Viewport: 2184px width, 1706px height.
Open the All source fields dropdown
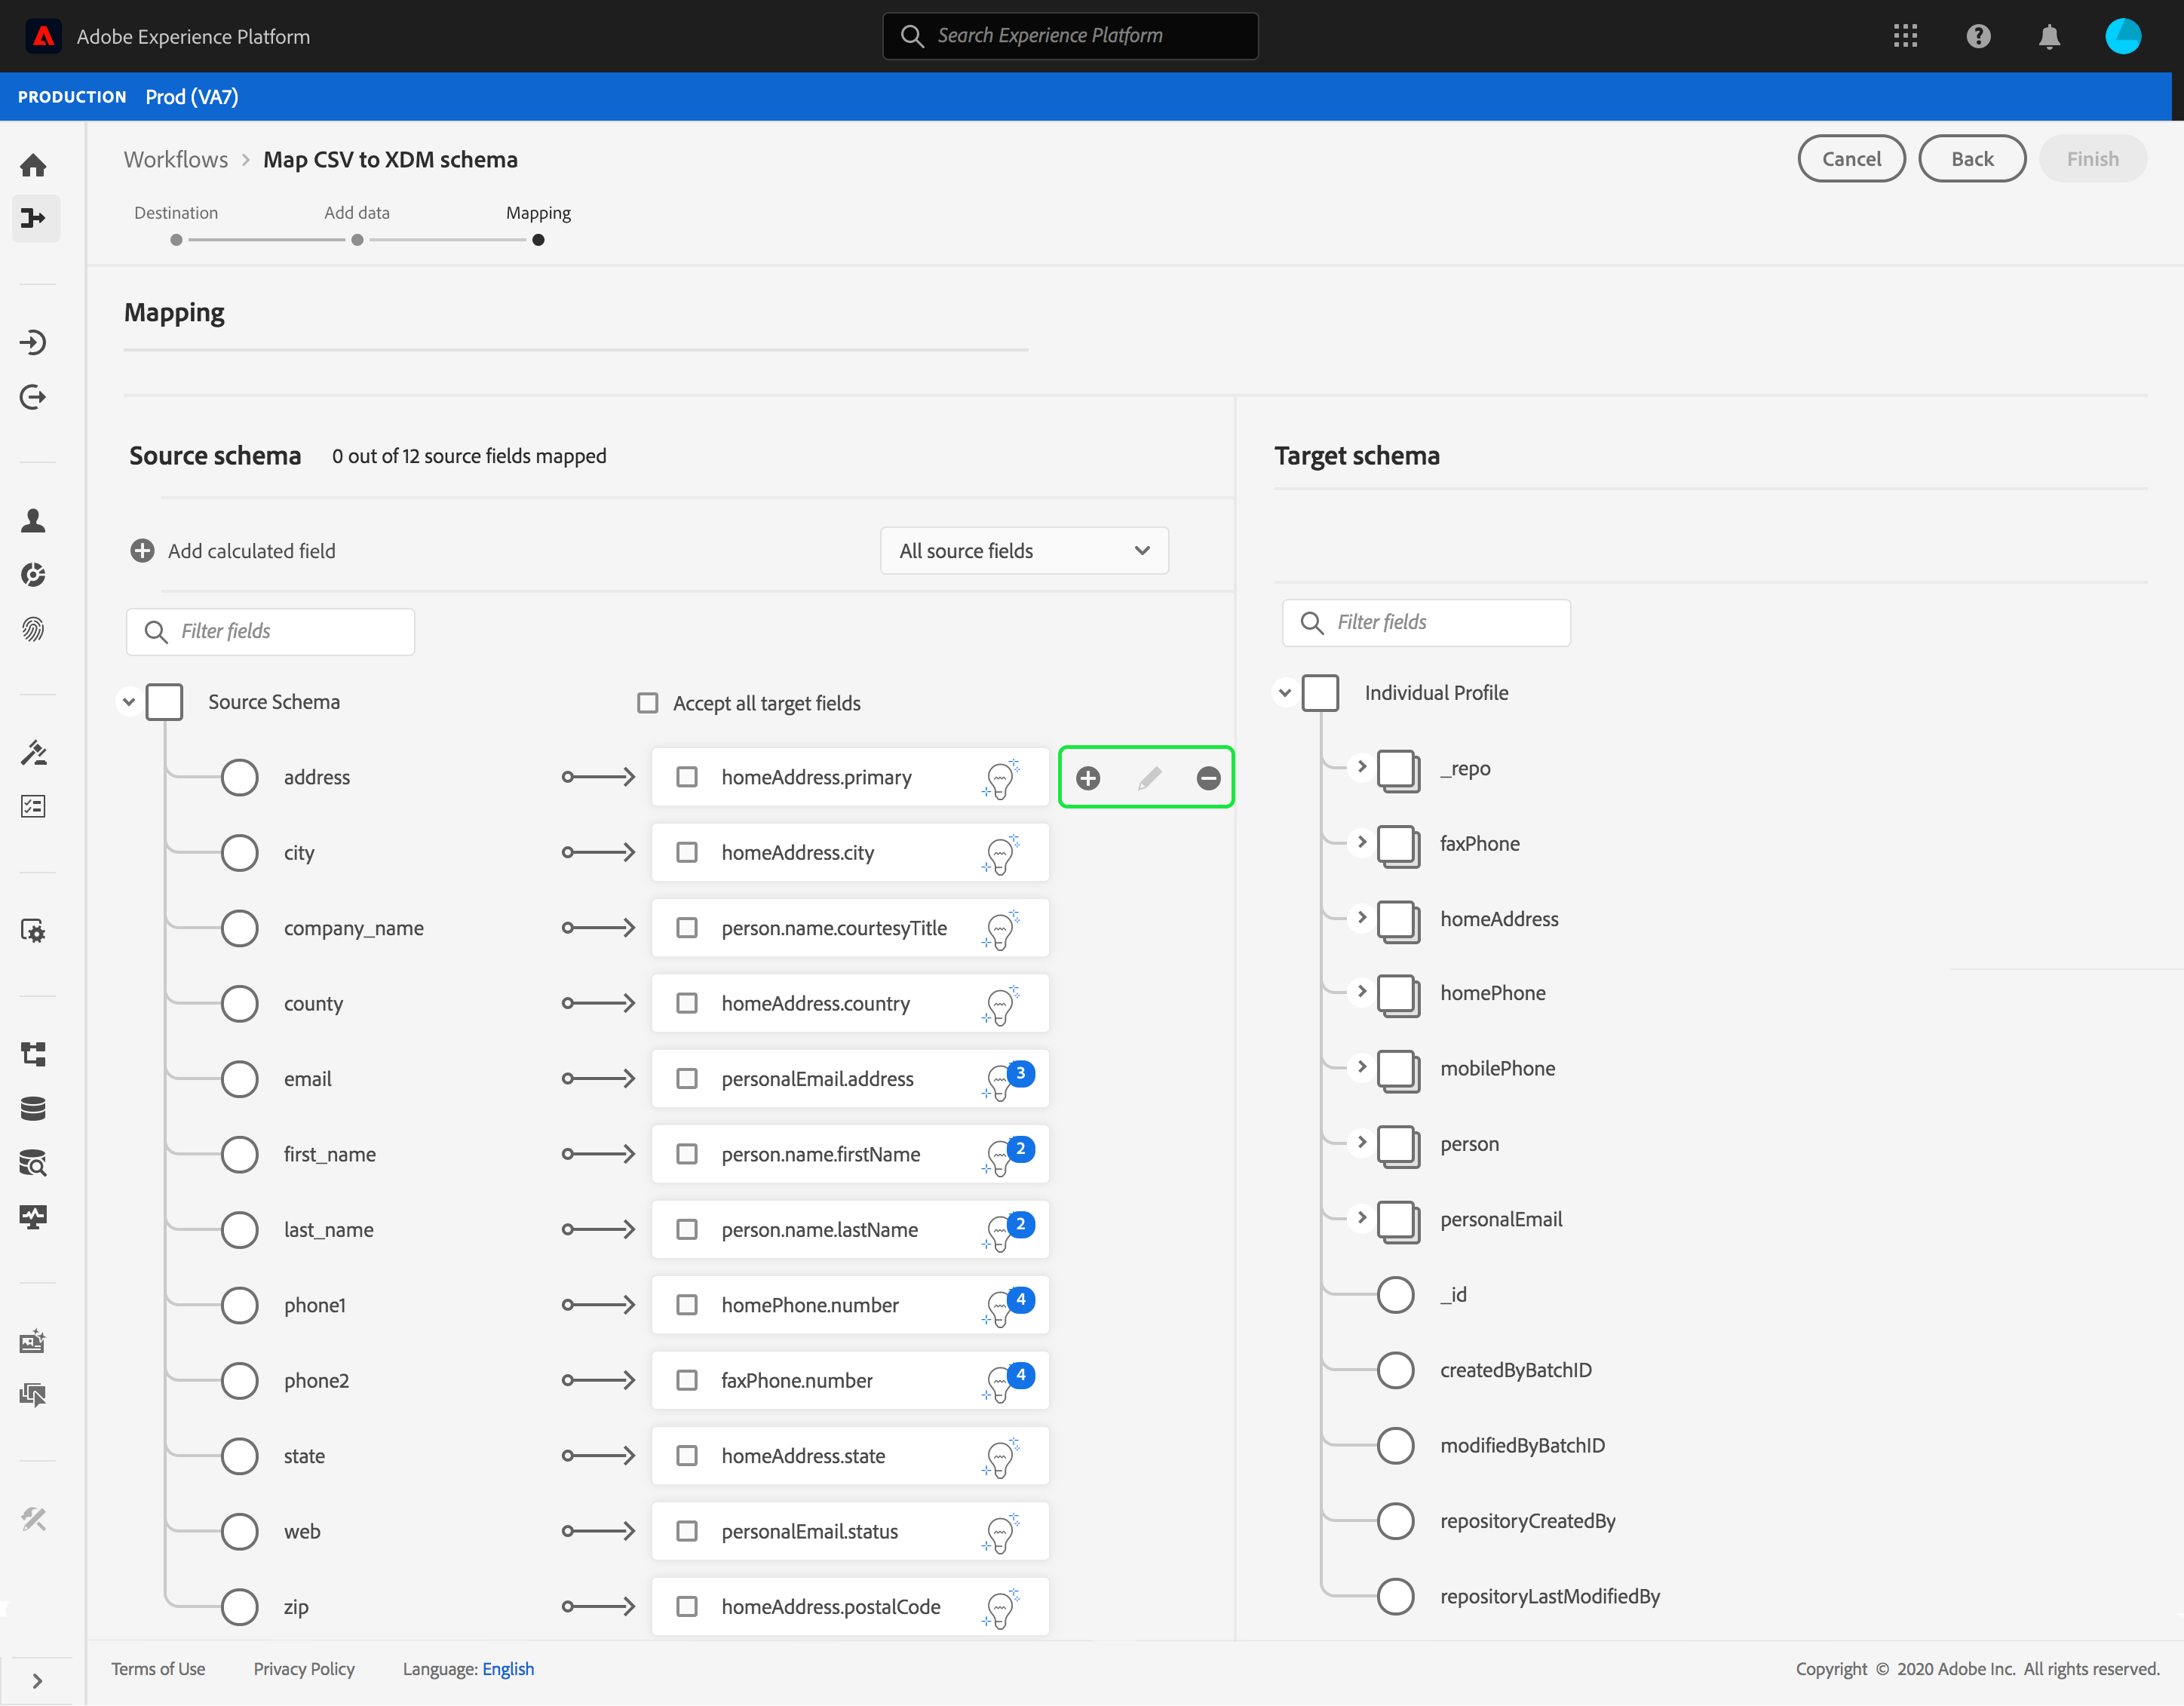[1024, 551]
